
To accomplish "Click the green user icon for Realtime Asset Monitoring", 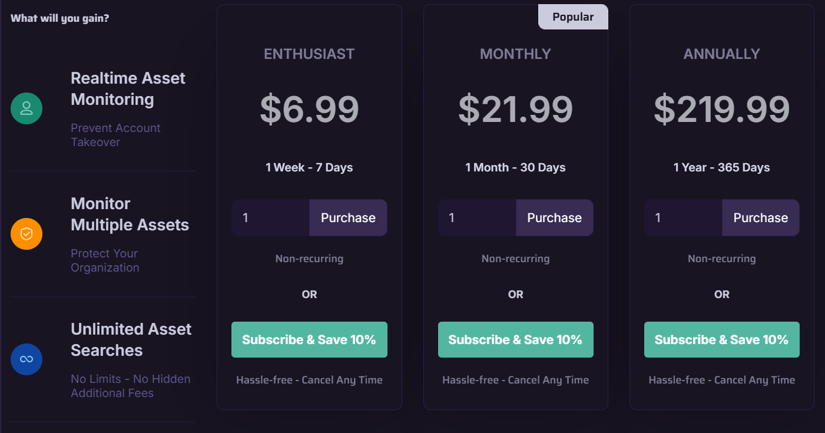I will [26, 108].
